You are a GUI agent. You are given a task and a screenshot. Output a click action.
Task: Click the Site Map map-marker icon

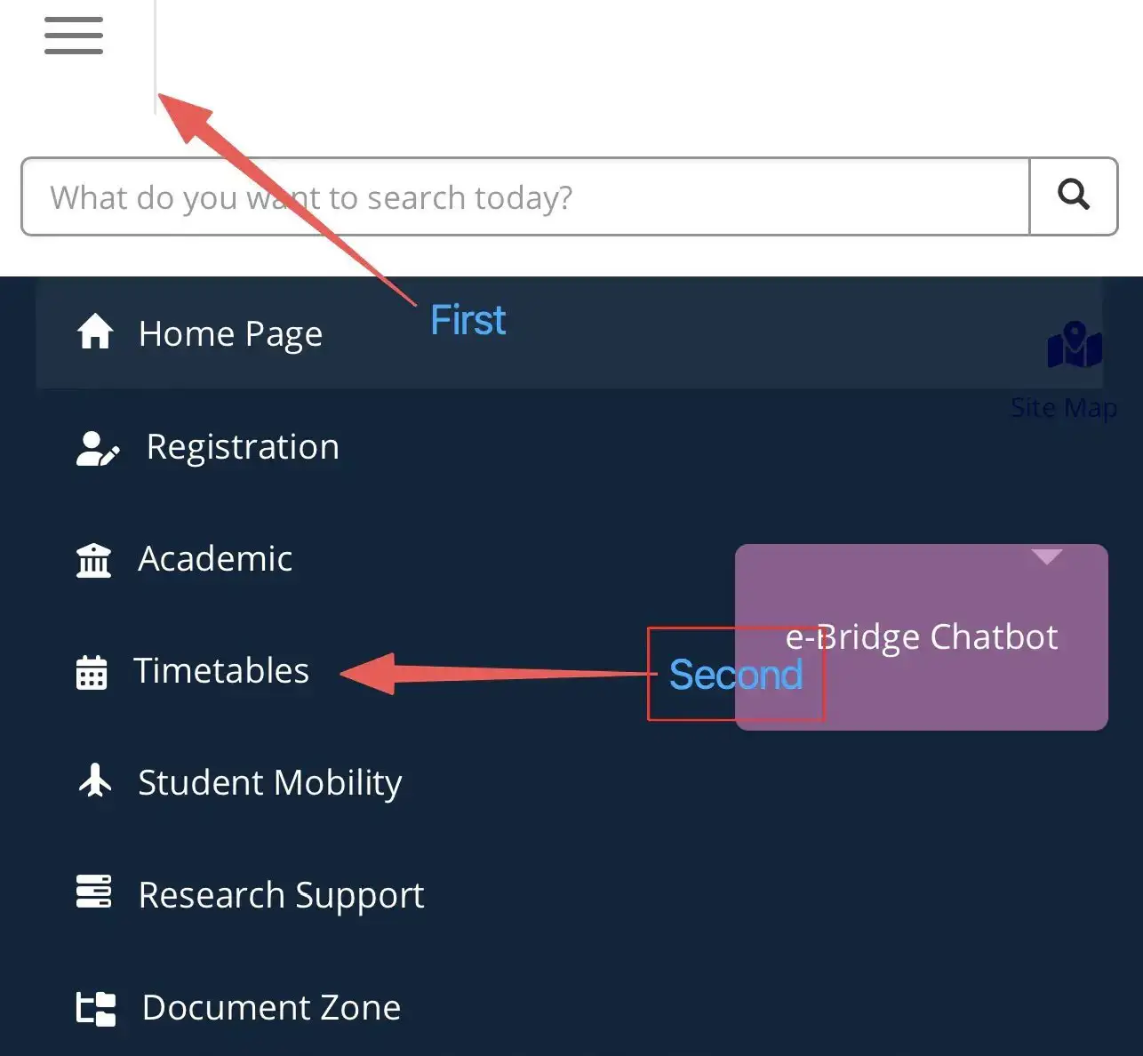(1074, 346)
